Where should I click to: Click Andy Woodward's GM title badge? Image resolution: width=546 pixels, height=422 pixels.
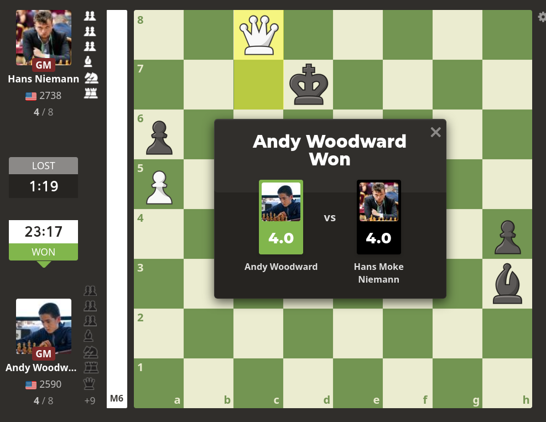click(44, 354)
